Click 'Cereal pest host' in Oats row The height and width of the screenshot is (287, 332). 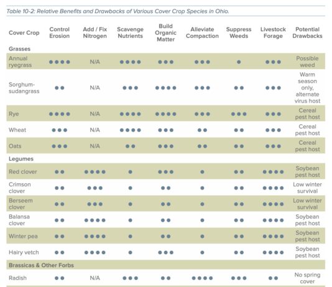307,146
